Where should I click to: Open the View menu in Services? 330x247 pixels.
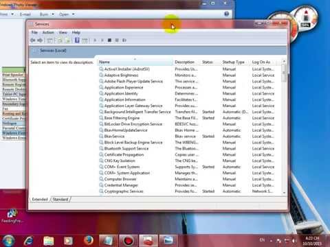tap(63, 32)
